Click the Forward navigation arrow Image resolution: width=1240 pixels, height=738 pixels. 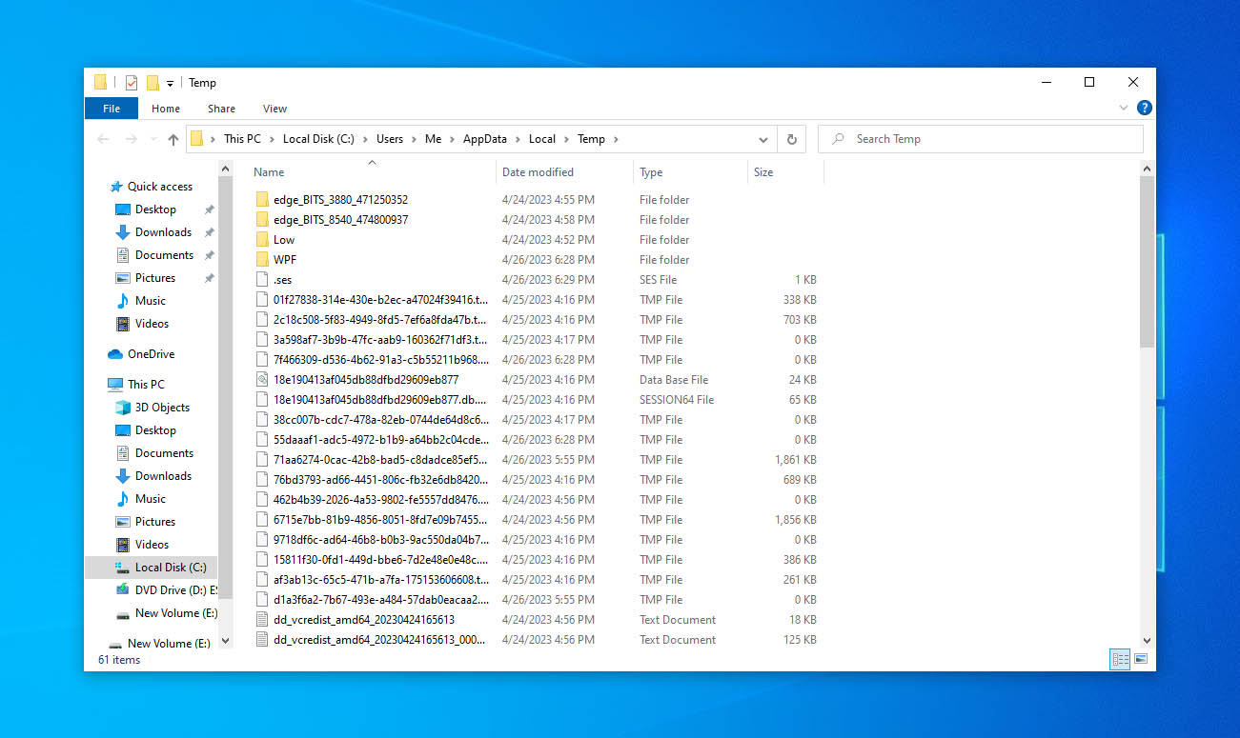131,139
